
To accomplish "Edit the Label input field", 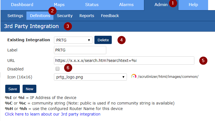I will coord(80,50).
